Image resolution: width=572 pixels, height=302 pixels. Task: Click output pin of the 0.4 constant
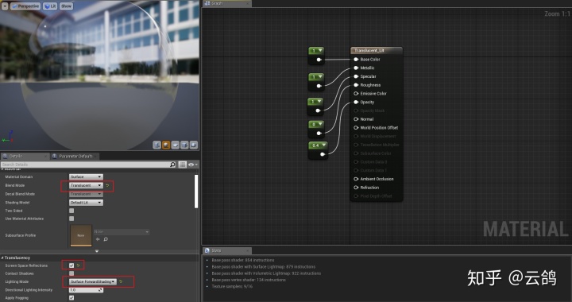tap(323, 154)
